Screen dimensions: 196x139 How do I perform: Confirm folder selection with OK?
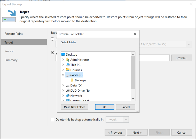[x=105, y=107]
